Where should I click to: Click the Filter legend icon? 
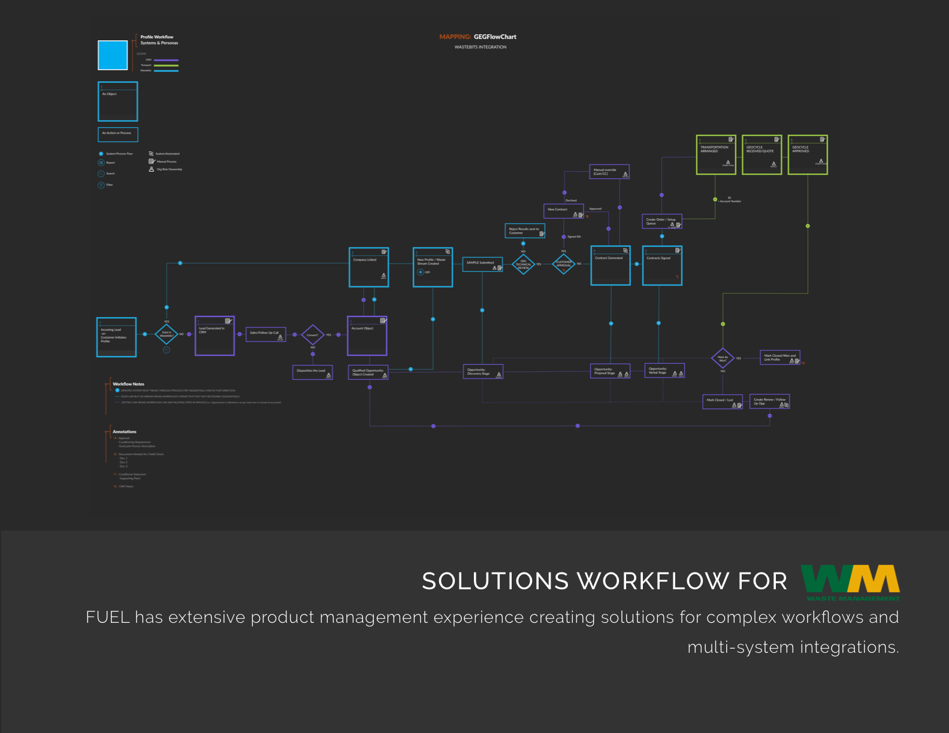pyautogui.click(x=101, y=185)
